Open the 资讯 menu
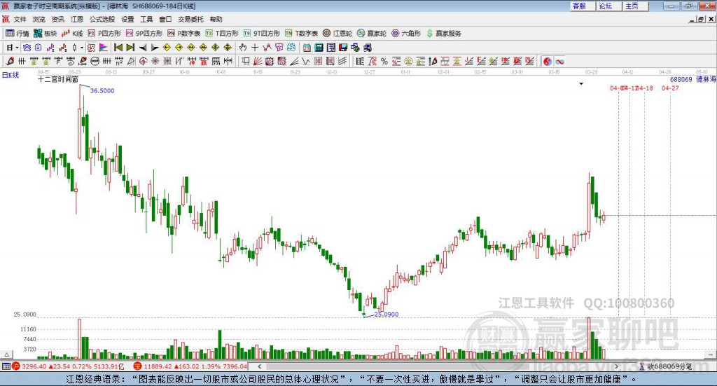The height and width of the screenshot is (386, 717). 57,19
